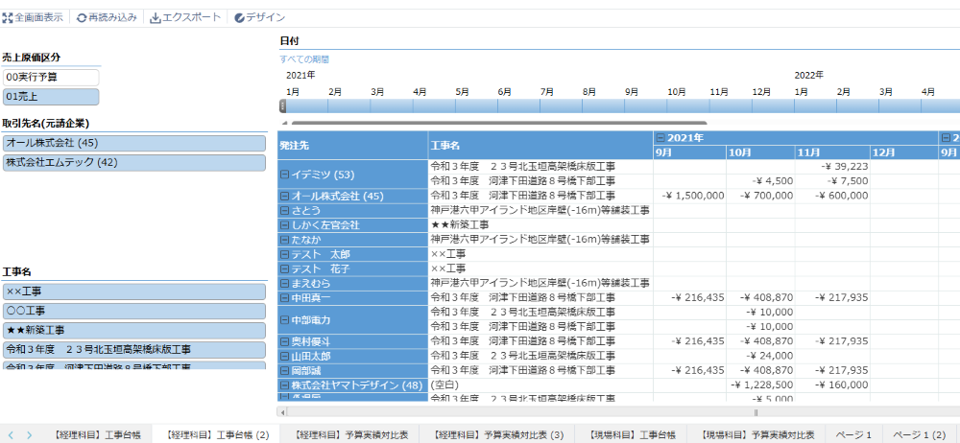Open the 【現場科目】工事台帳 tab
960x443 pixels.
click(633, 434)
